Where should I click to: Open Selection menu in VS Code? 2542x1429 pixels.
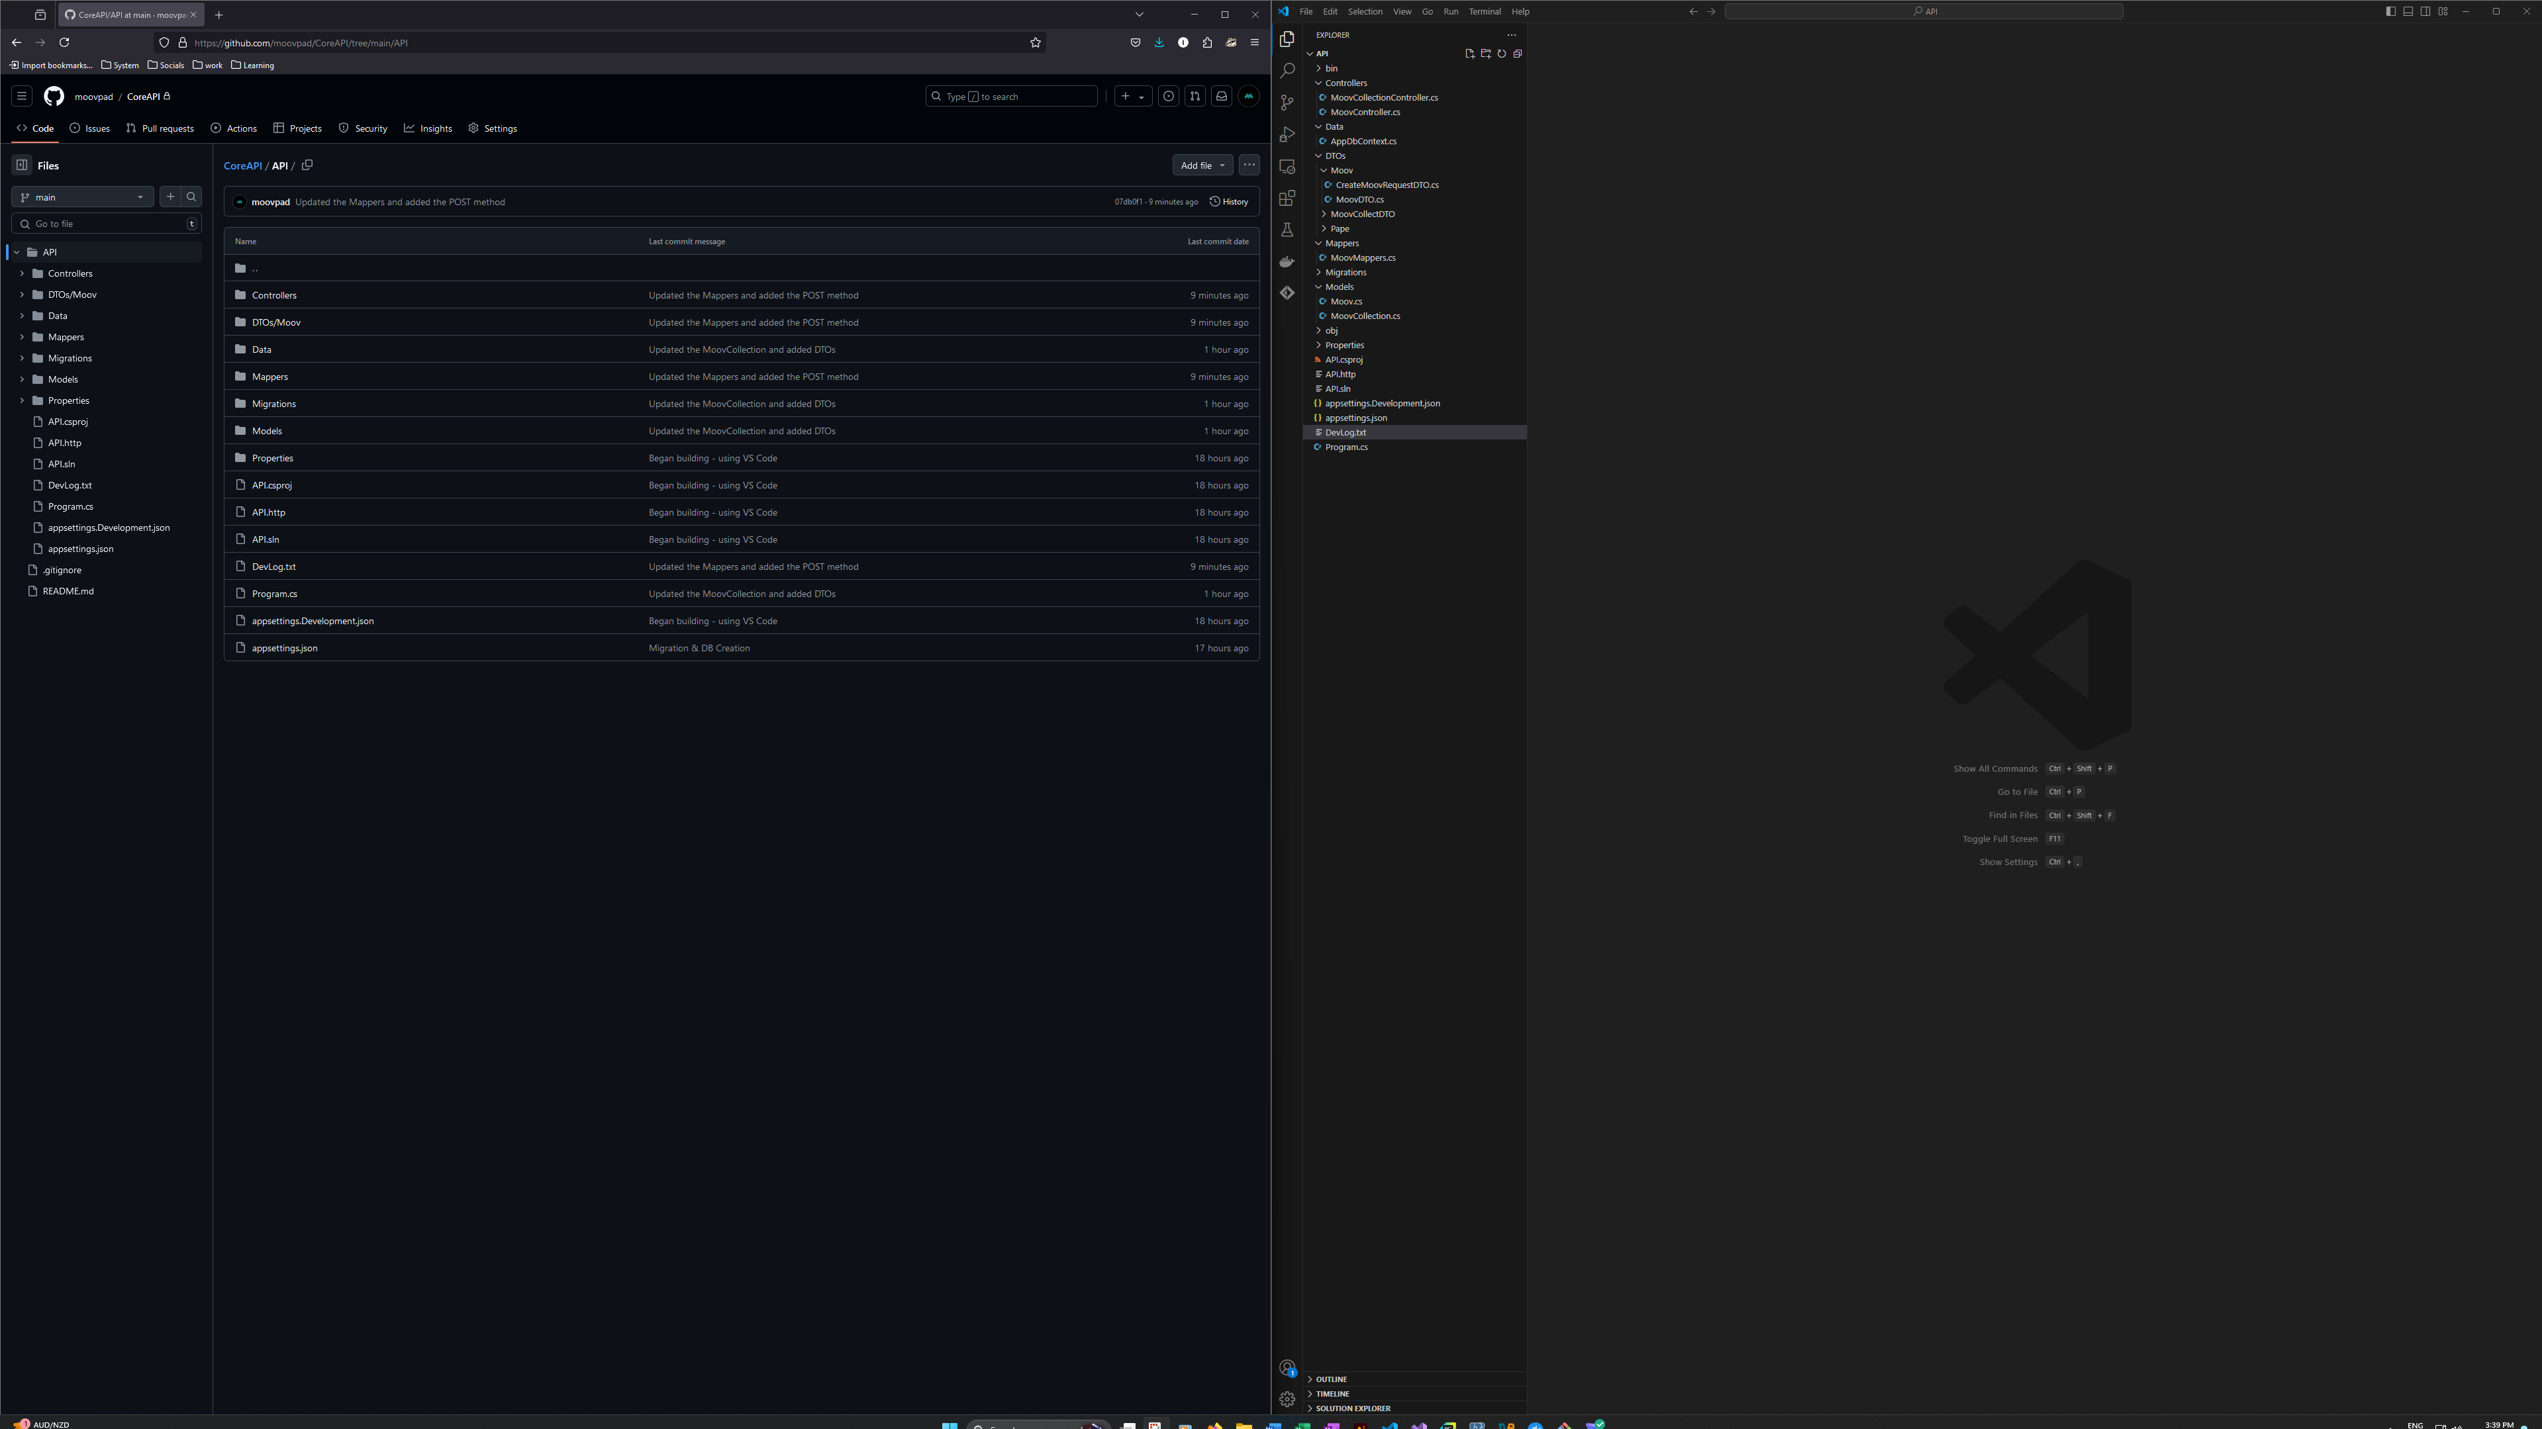click(1365, 12)
